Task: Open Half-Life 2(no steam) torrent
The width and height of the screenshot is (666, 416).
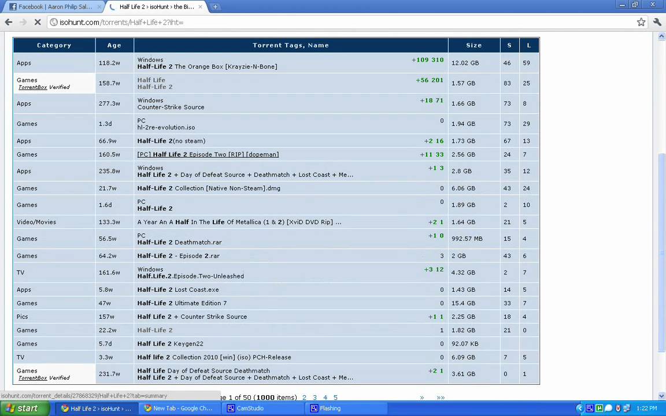Action: coord(171,141)
